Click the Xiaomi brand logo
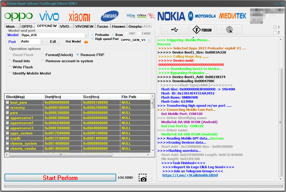286x192 pixels. click(80, 16)
